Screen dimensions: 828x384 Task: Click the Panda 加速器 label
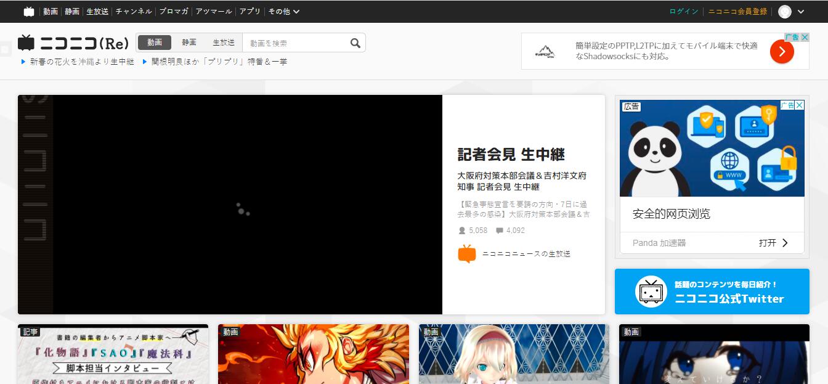point(659,243)
